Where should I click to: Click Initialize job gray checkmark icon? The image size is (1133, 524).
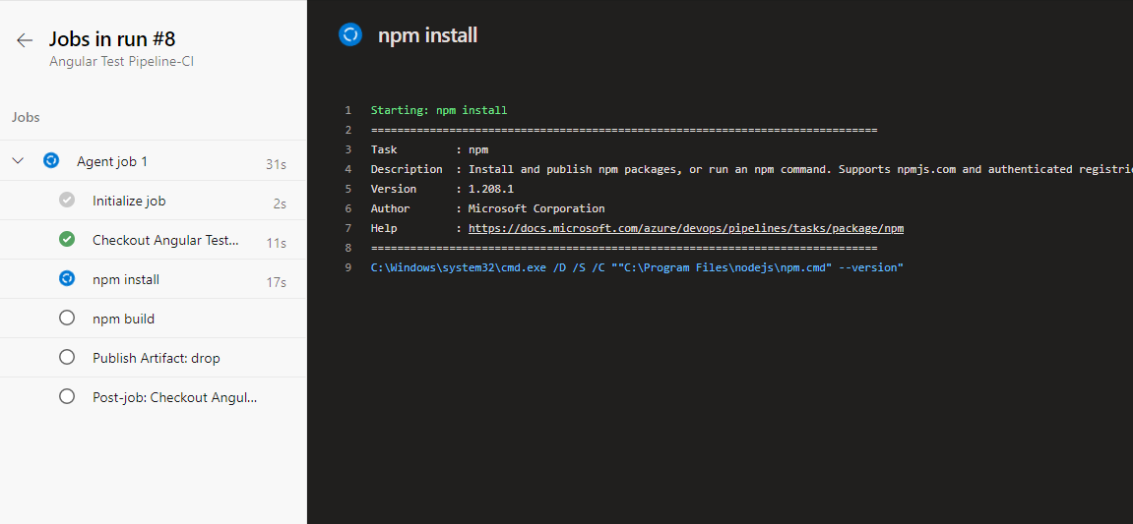point(67,201)
